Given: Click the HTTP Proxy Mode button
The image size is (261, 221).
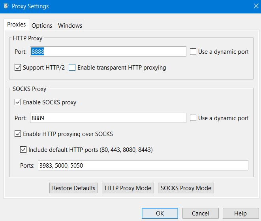Looking at the screenshot, I should point(128,188).
